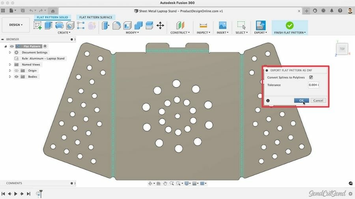
Task: Activate Flat Pattern radio button
Action: 45,46
